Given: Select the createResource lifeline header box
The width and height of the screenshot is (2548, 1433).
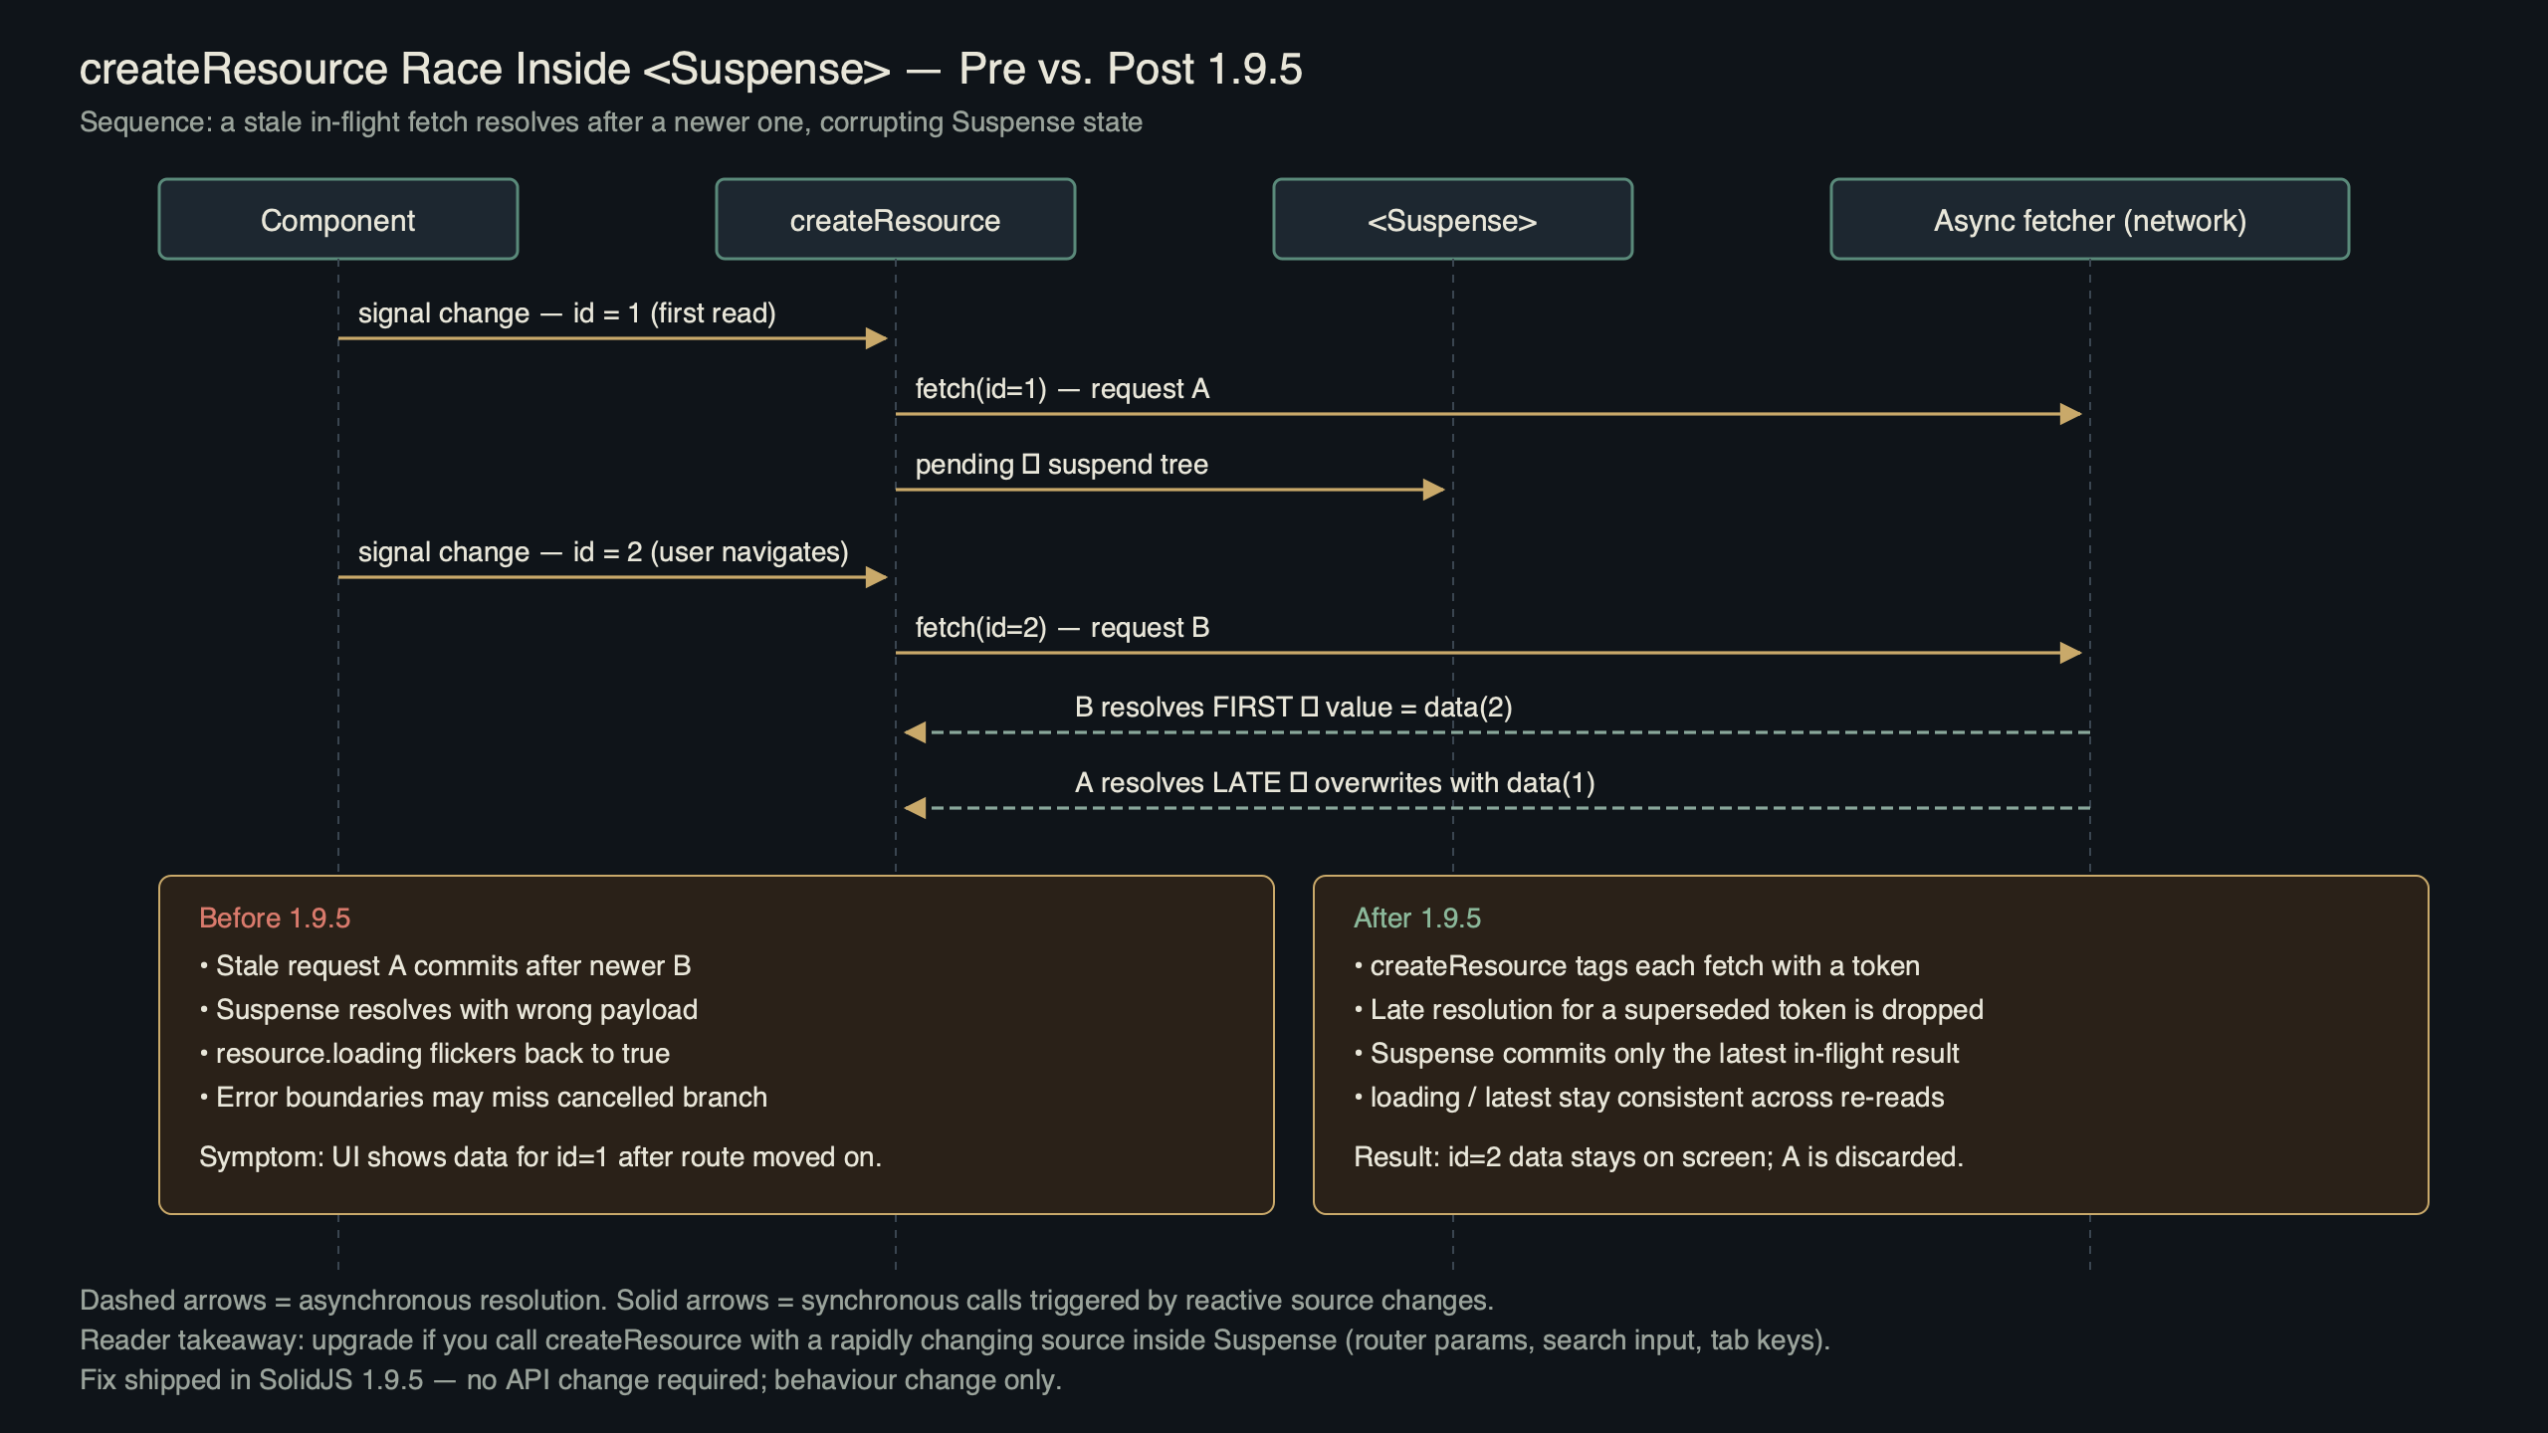Looking at the screenshot, I should click(x=894, y=220).
